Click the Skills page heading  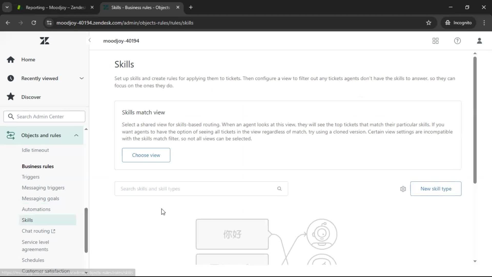124,64
